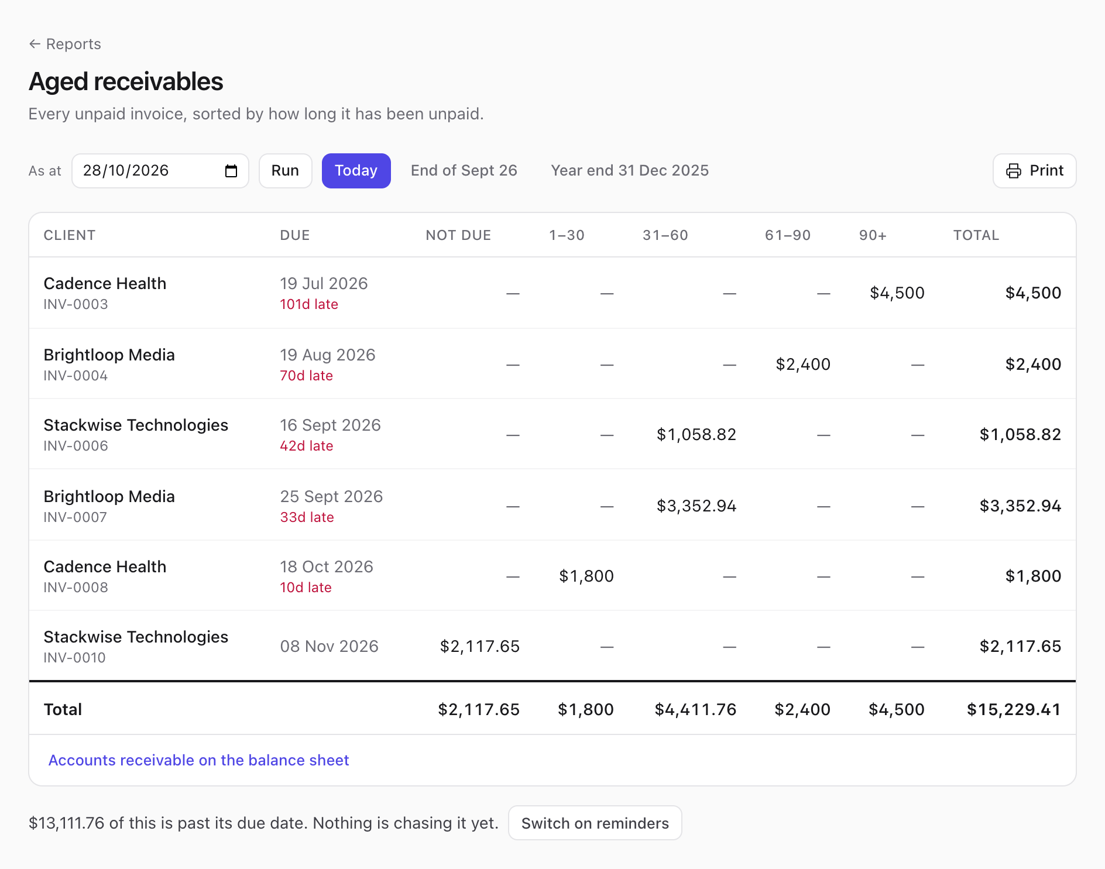Click the 25 Sept 2026 due date
The height and width of the screenshot is (869, 1105).
[332, 496]
